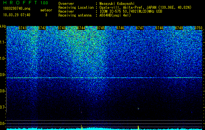
Task: Click the "Receiving antenna" label
Action: tap(75, 15)
